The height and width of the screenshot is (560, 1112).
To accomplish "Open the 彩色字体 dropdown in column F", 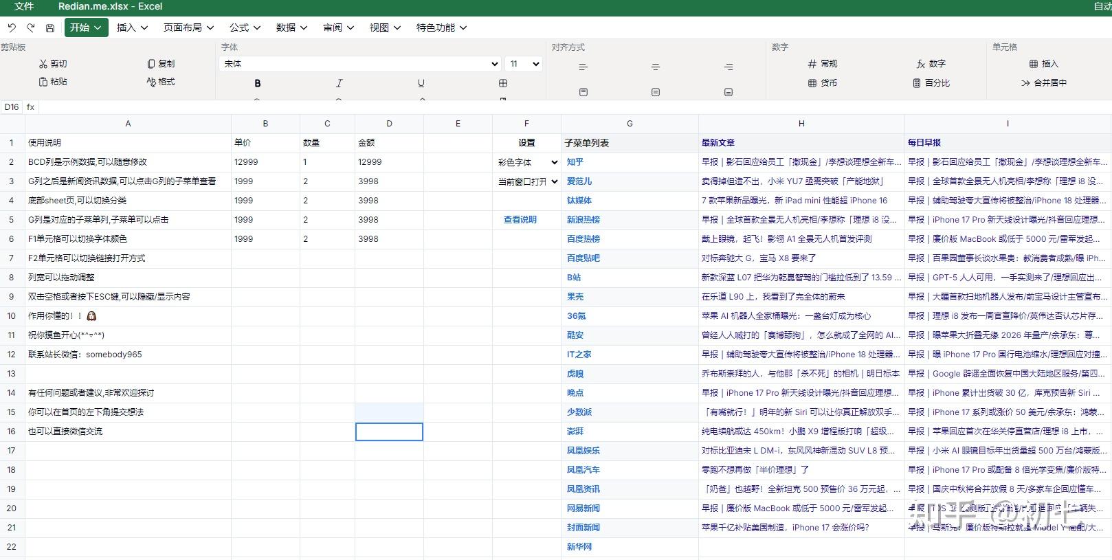I will pyautogui.click(x=526, y=163).
